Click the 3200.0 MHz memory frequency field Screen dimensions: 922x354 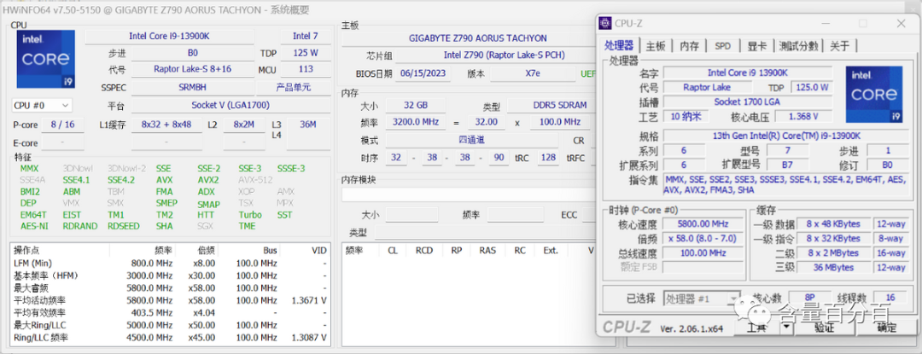pos(416,122)
